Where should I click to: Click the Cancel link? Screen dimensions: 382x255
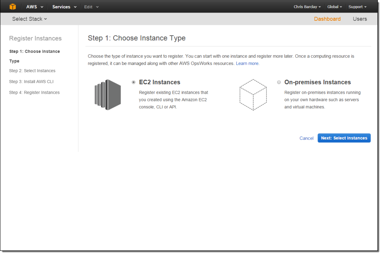pyautogui.click(x=306, y=138)
